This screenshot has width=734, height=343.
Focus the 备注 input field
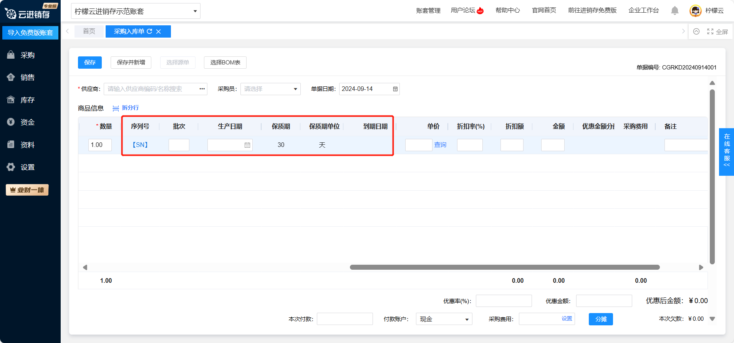[x=686, y=145]
